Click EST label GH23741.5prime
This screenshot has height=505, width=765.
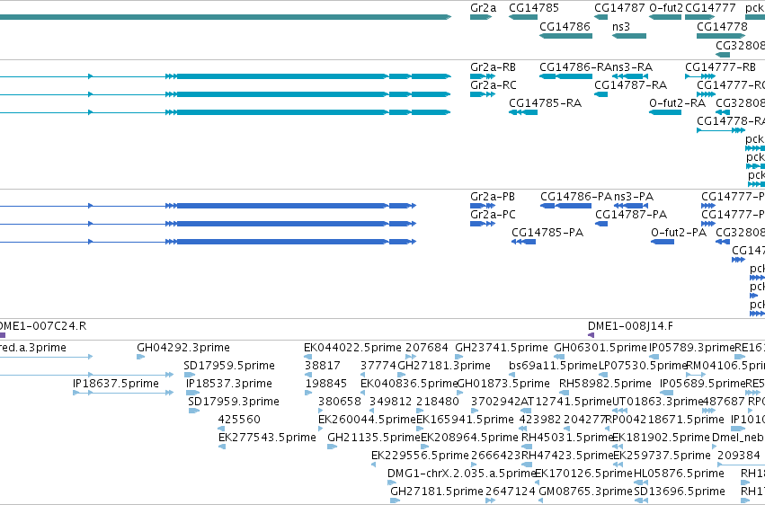(x=502, y=348)
